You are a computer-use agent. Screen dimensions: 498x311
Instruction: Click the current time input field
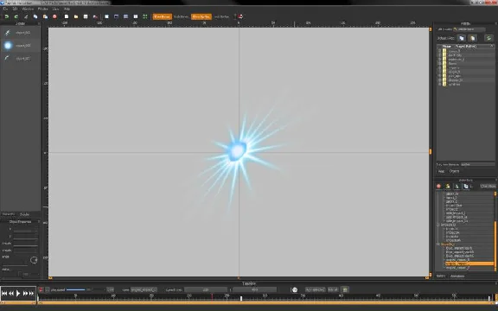click(206, 289)
